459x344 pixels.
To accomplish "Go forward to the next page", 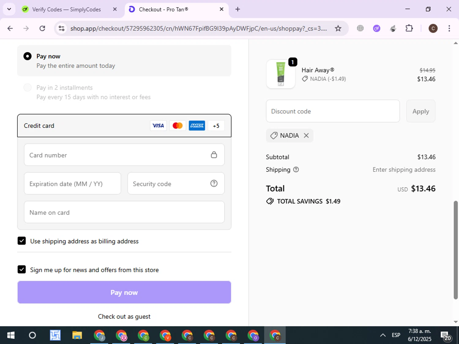I will coord(26,28).
